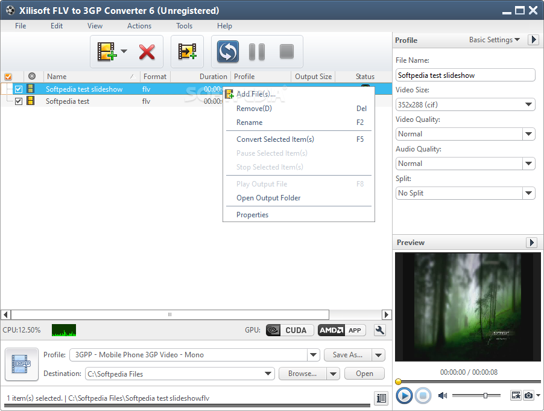Open the Video Size 352x288 dropdown
544x411 pixels.
[465, 104]
